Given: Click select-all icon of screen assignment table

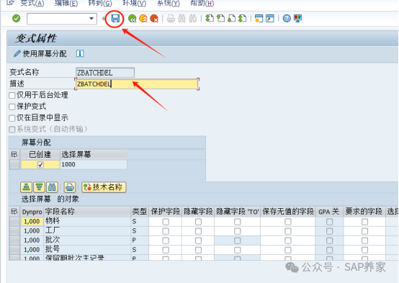Looking at the screenshot, I should tap(14, 154).
